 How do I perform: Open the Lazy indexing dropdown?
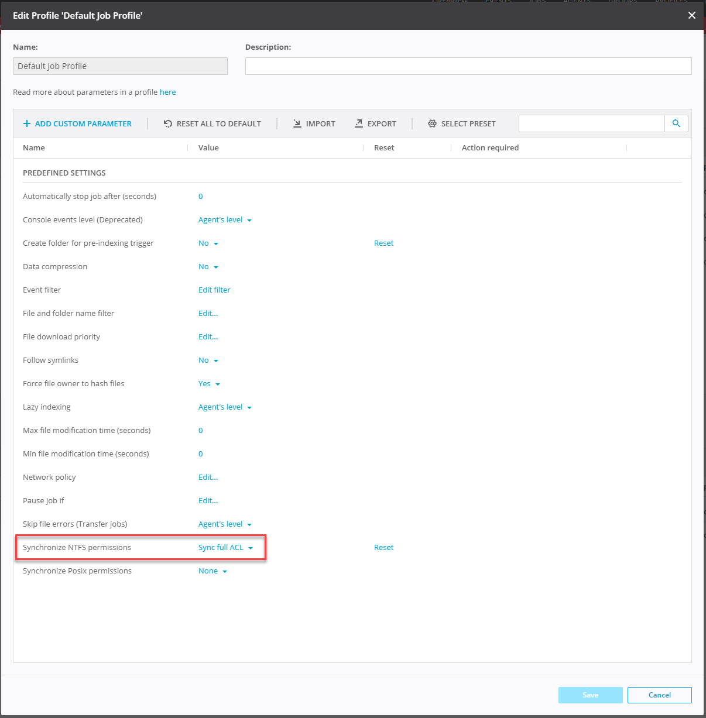225,407
